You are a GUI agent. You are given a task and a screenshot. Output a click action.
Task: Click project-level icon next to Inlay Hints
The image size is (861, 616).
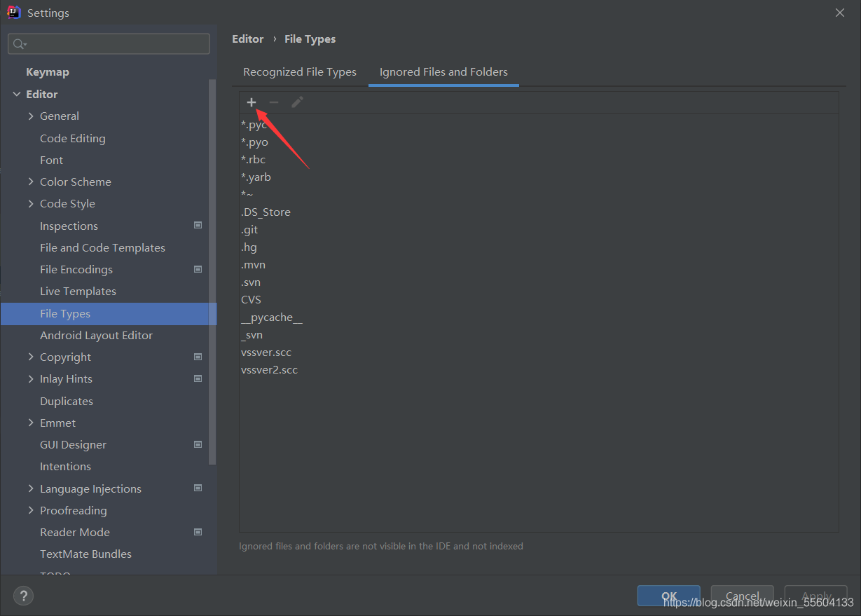(x=198, y=378)
